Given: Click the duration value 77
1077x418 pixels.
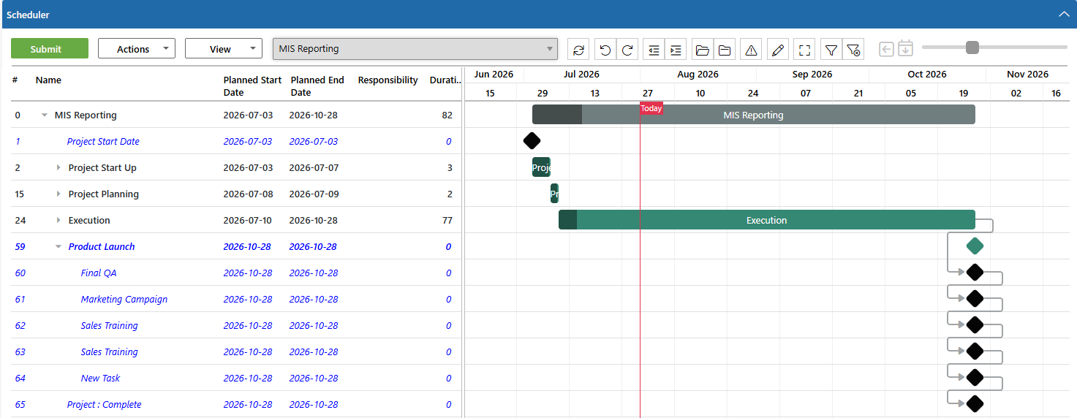Looking at the screenshot, I should tap(447, 221).
